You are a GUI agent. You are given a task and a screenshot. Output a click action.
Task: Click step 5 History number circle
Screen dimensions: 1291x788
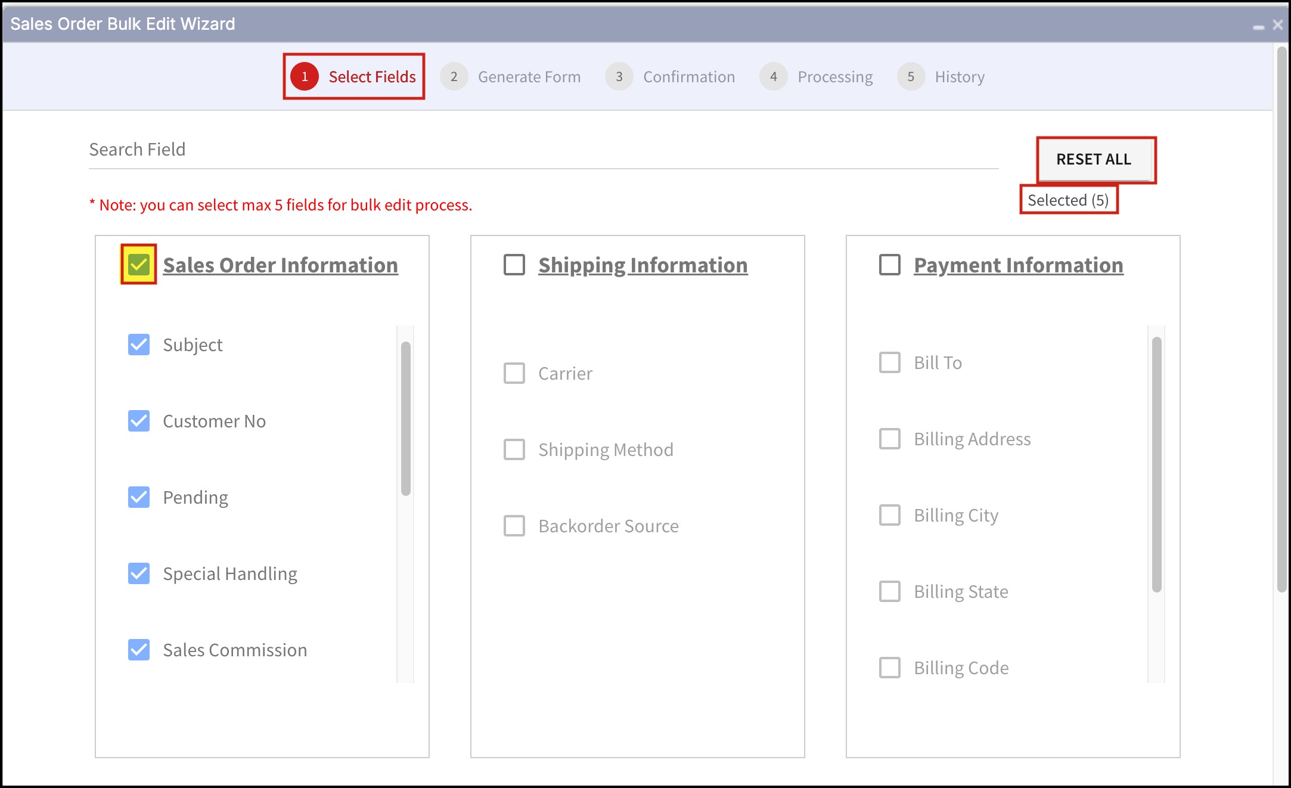[x=910, y=77]
